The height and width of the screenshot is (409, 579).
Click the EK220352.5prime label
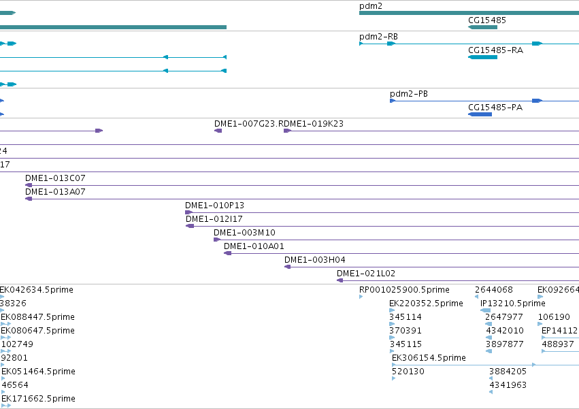pyautogui.click(x=426, y=304)
